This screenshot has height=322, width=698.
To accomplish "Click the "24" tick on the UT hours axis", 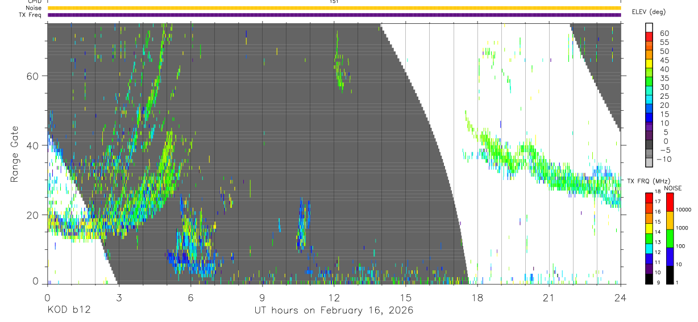I will pyautogui.click(x=621, y=298).
